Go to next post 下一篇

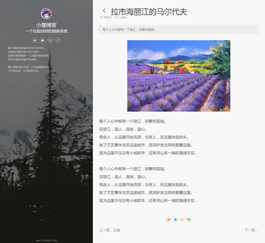click(251, 230)
